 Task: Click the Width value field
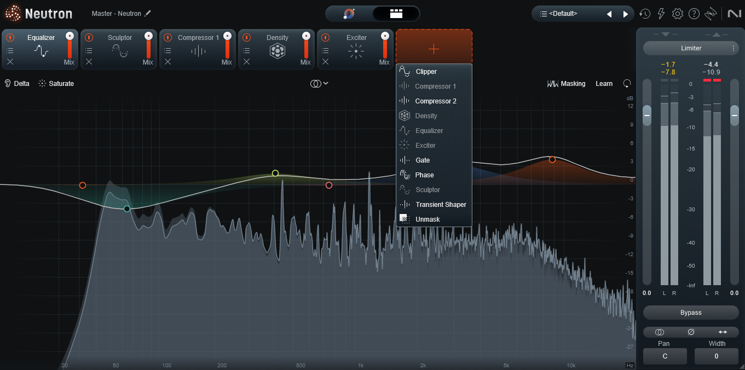click(717, 356)
